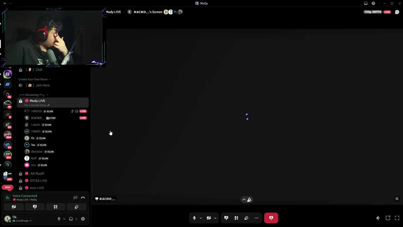
Task: Open input device options next to microphone
Action: tap(64, 219)
